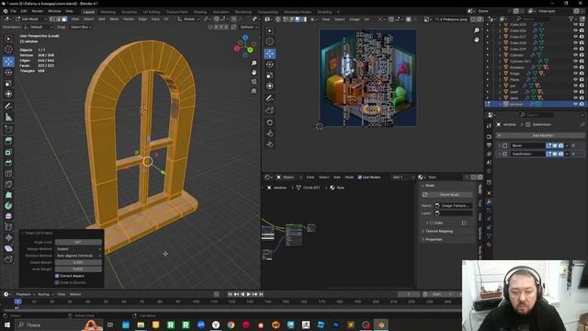
Task: Select the Inset Faces tool
Action: [x=8, y=152]
